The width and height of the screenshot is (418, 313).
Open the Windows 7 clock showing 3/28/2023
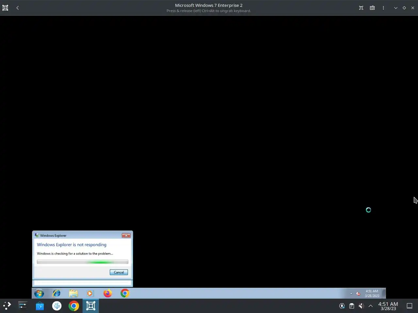click(x=372, y=293)
